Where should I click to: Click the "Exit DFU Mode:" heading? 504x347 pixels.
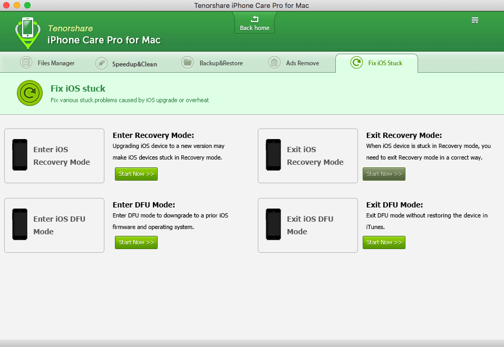tap(394, 205)
